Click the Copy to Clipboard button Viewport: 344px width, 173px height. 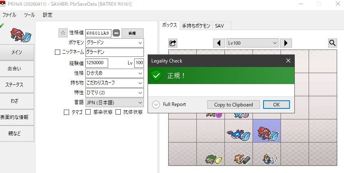233,104
